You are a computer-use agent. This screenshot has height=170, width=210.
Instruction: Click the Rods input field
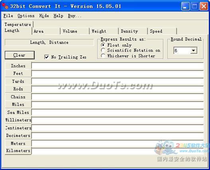[118, 89]
